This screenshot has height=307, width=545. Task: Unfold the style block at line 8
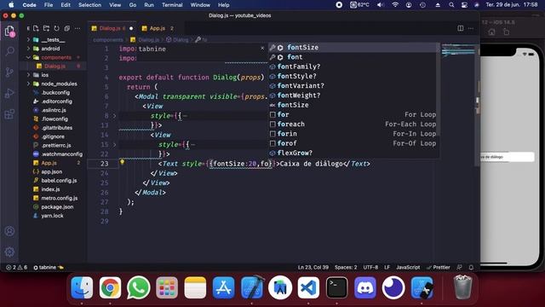[x=114, y=116]
